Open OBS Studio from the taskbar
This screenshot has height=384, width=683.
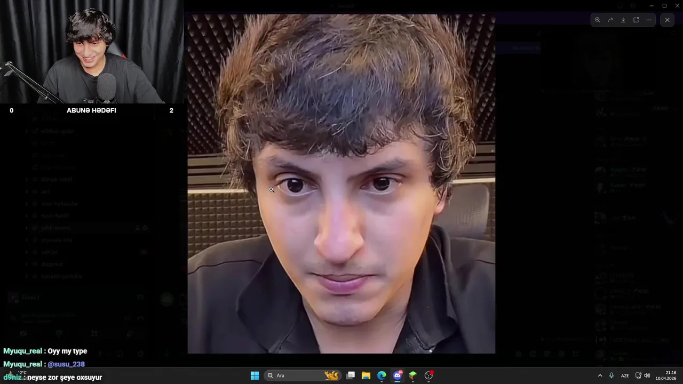click(428, 375)
